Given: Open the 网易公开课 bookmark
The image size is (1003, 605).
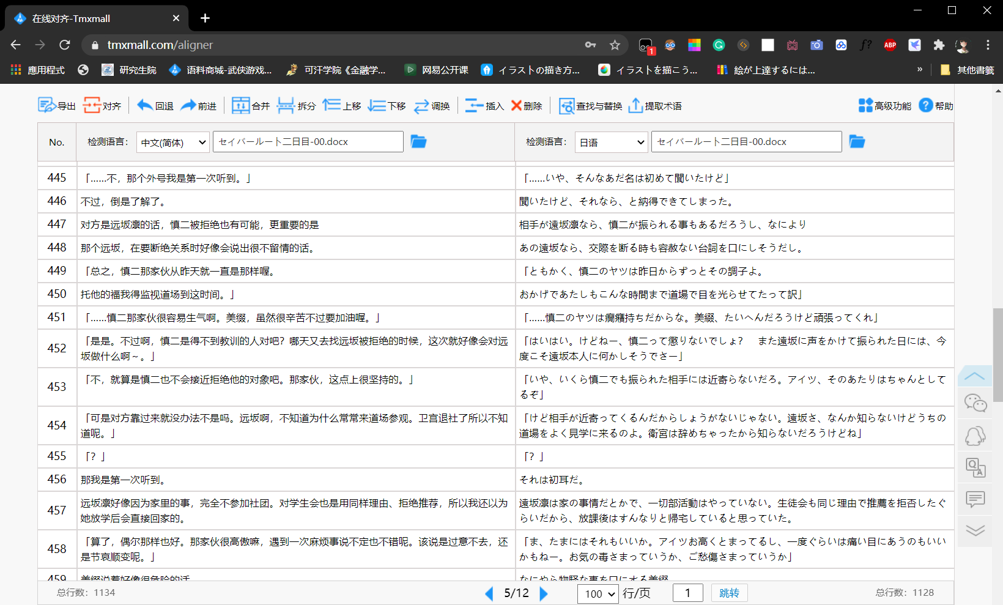Looking at the screenshot, I should click(x=437, y=70).
